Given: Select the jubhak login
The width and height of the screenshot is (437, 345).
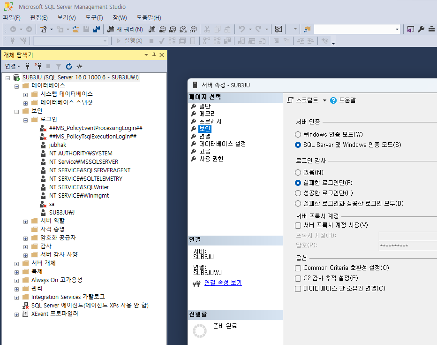Looking at the screenshot, I should tap(58, 145).
